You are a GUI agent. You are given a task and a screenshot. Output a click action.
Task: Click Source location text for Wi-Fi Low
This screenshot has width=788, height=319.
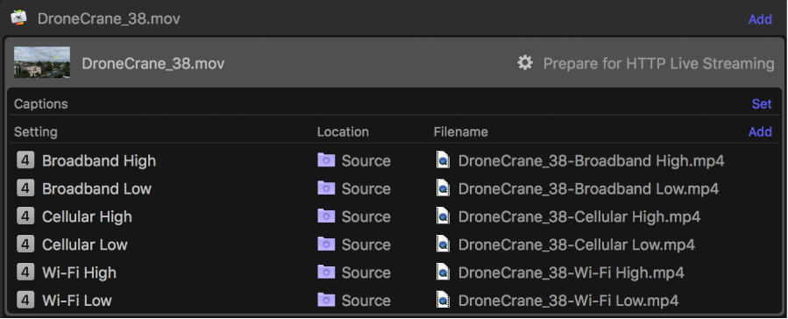point(366,301)
